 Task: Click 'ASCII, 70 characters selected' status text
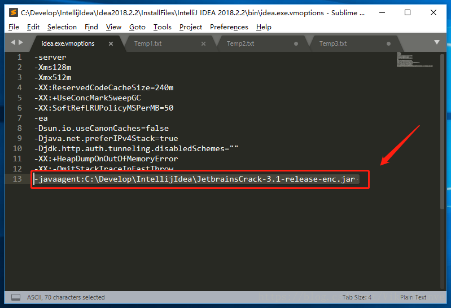tap(66, 297)
